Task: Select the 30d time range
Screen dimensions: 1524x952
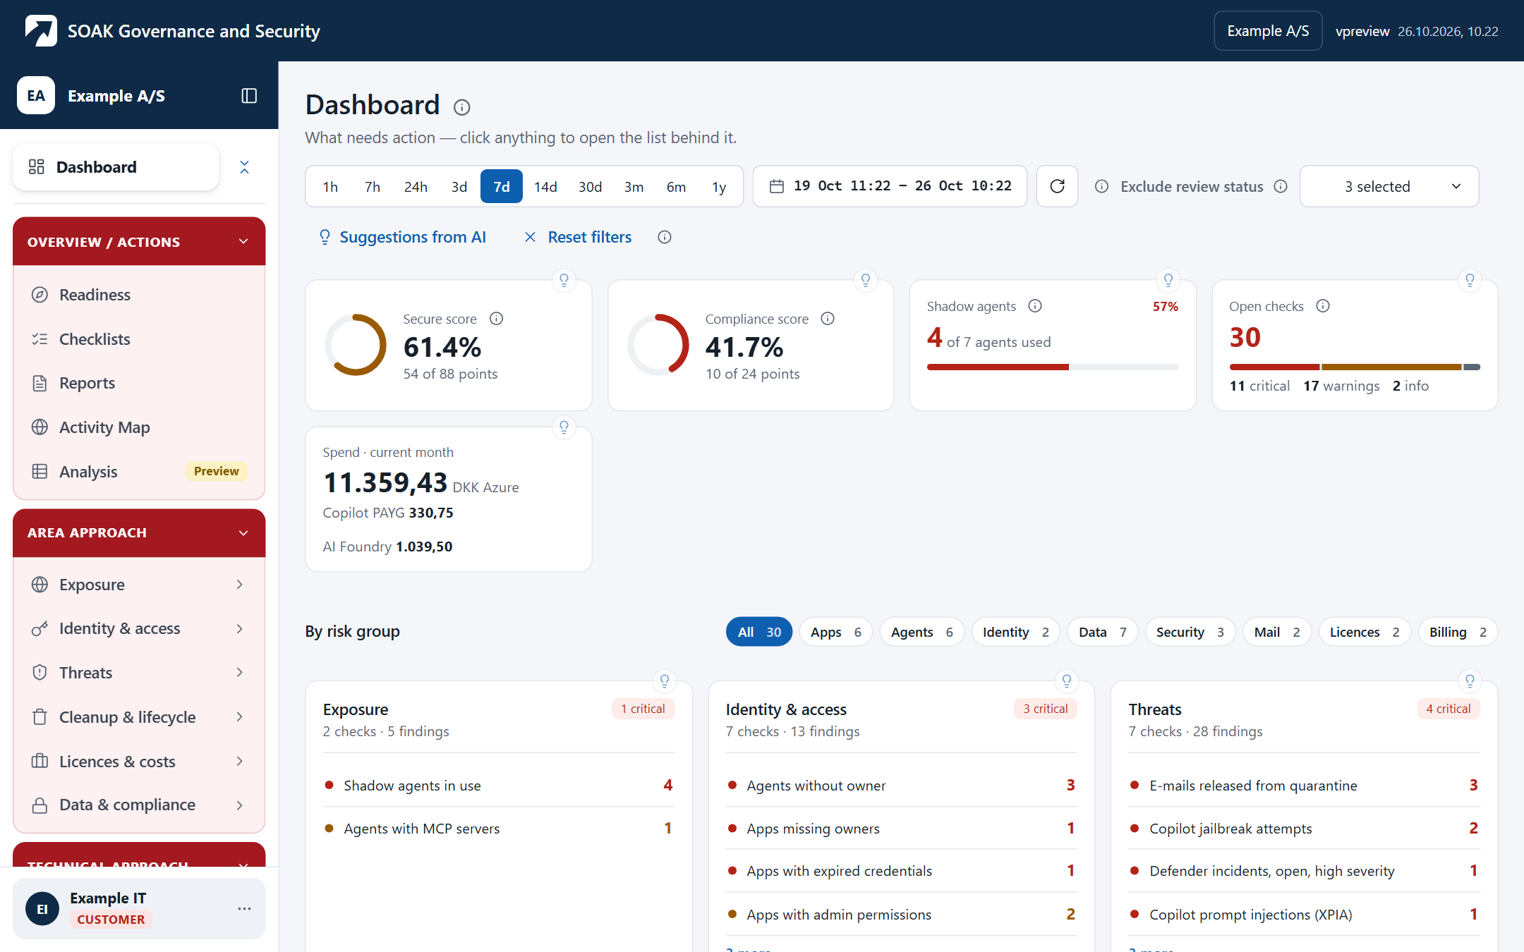Action: coord(590,187)
